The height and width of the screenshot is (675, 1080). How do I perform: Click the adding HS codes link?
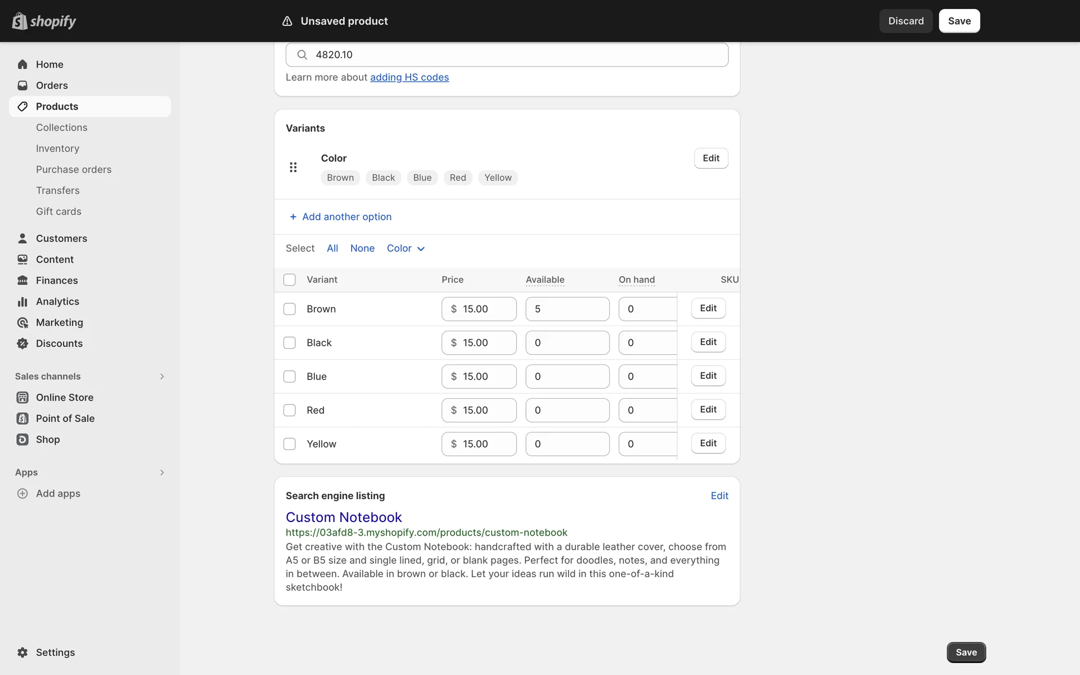409,77
